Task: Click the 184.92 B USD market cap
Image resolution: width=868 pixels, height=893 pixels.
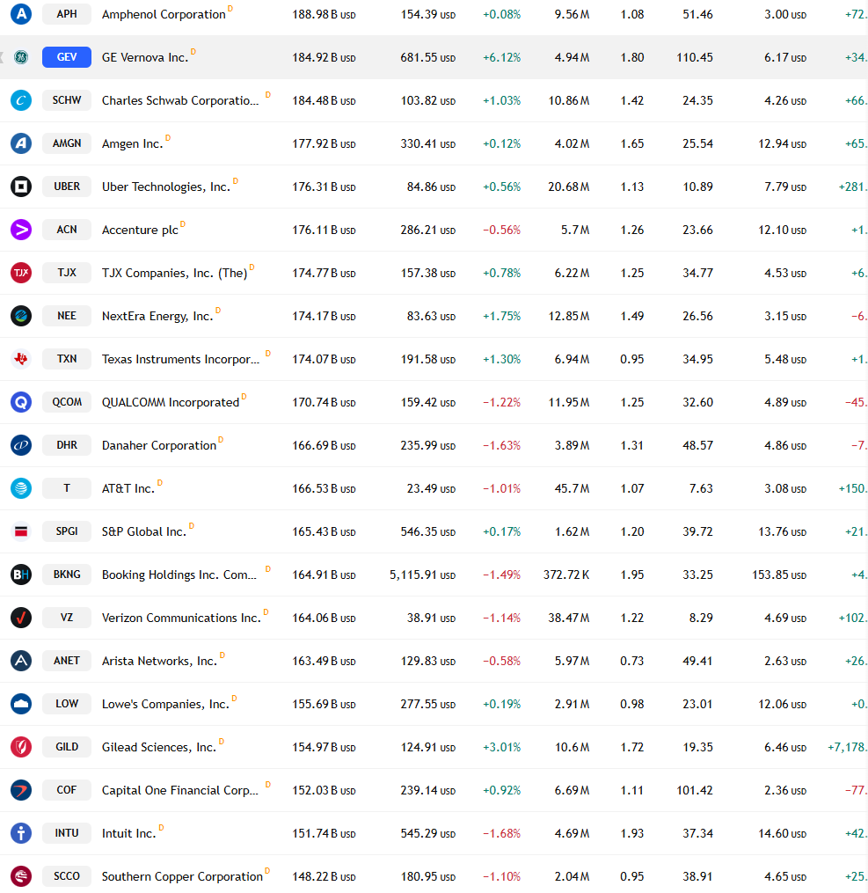Action: [x=324, y=57]
